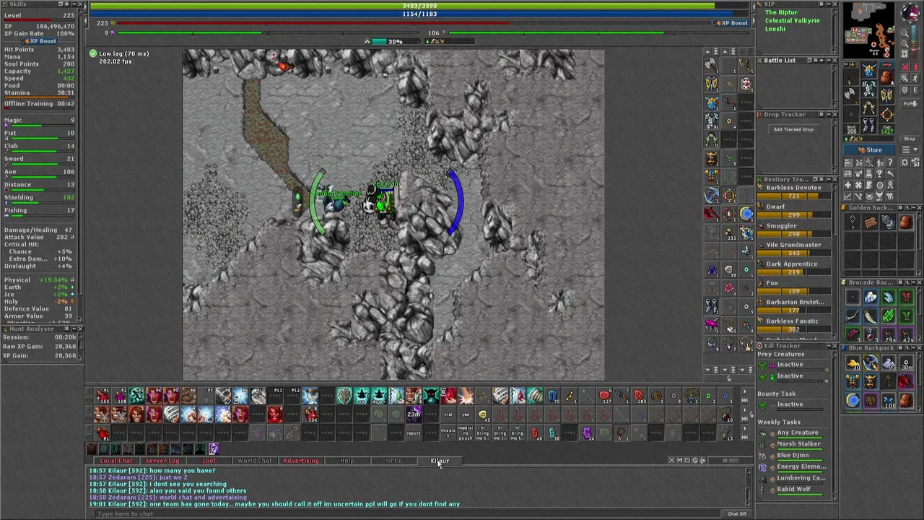Click the equipped shield slot
Viewport: 924px width, 520px height.
(x=886, y=95)
